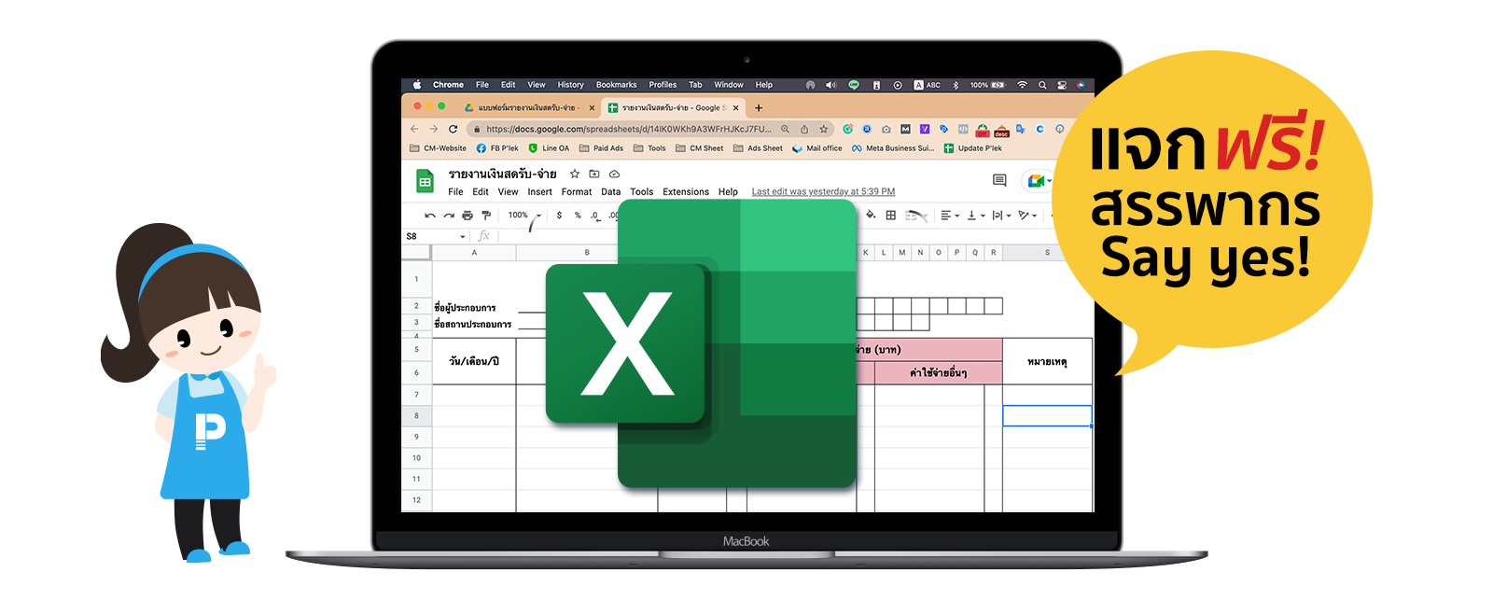Click the Wi-Fi icon in menu bar
1493x614 pixels.
tap(1022, 85)
